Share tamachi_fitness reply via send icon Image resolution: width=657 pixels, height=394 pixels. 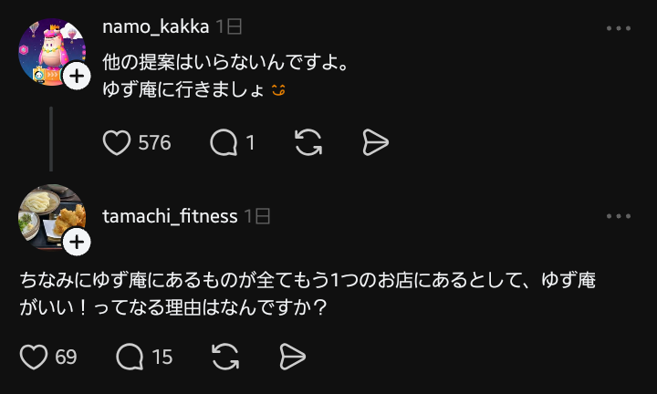click(292, 357)
